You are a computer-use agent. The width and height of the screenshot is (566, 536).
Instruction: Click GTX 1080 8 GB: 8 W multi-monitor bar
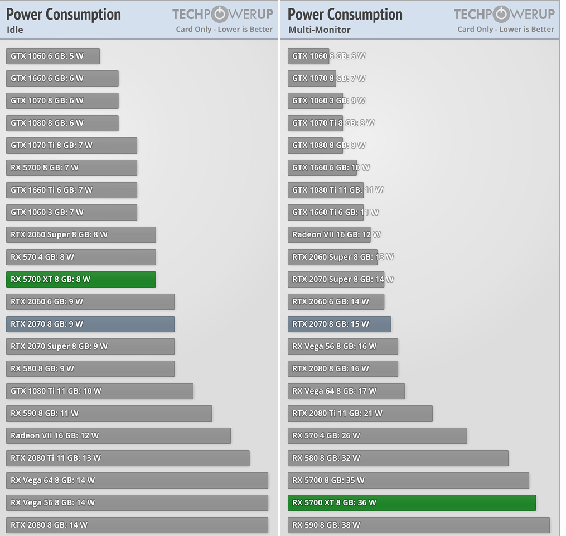(315, 145)
